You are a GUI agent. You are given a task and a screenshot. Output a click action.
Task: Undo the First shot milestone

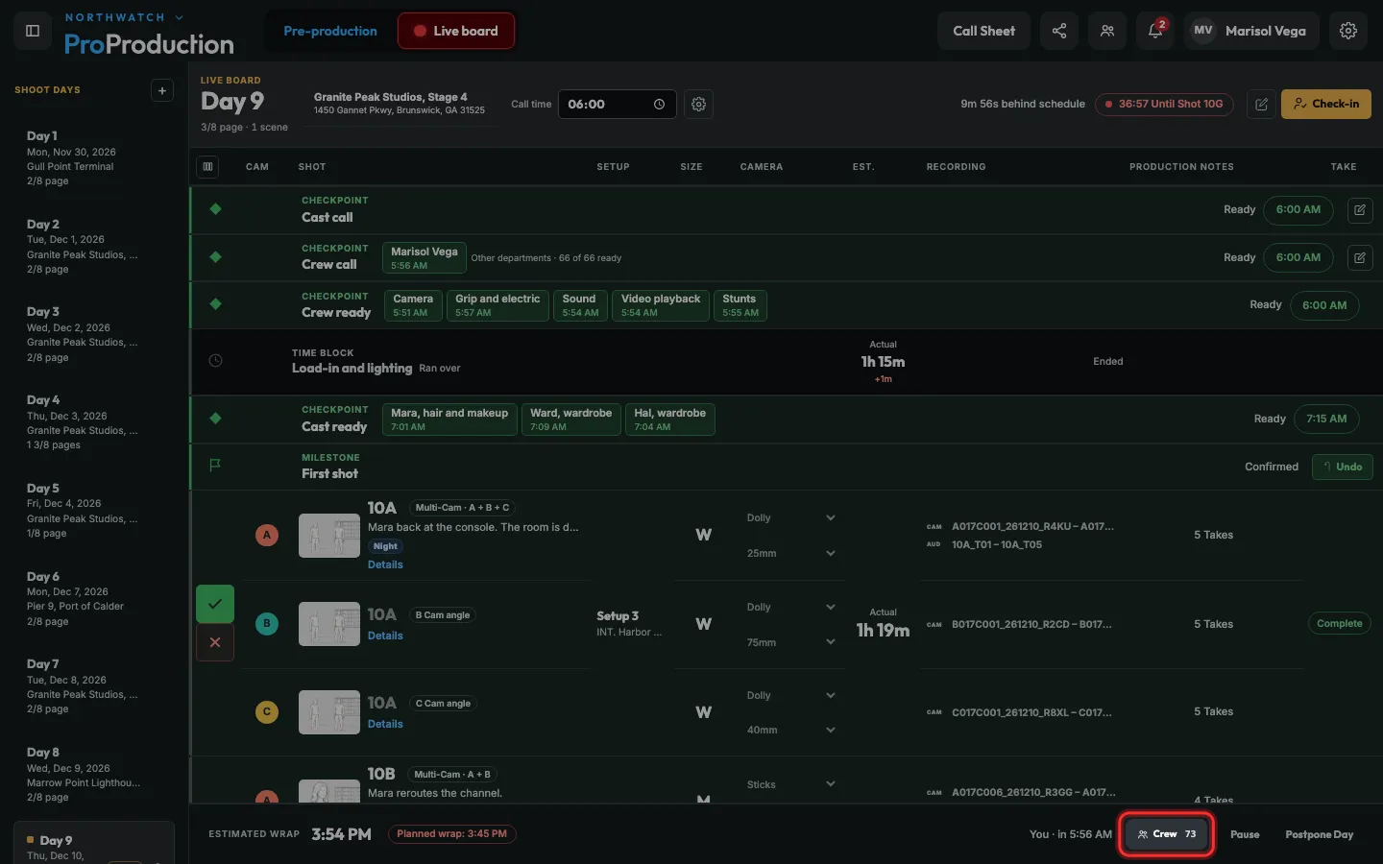(1343, 467)
